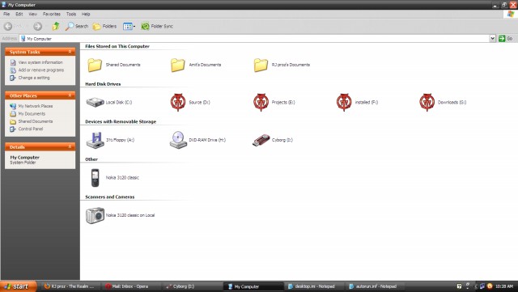518x292 pixels.
Task: Launch Folder Sync from toolbar
Action: [x=157, y=26]
